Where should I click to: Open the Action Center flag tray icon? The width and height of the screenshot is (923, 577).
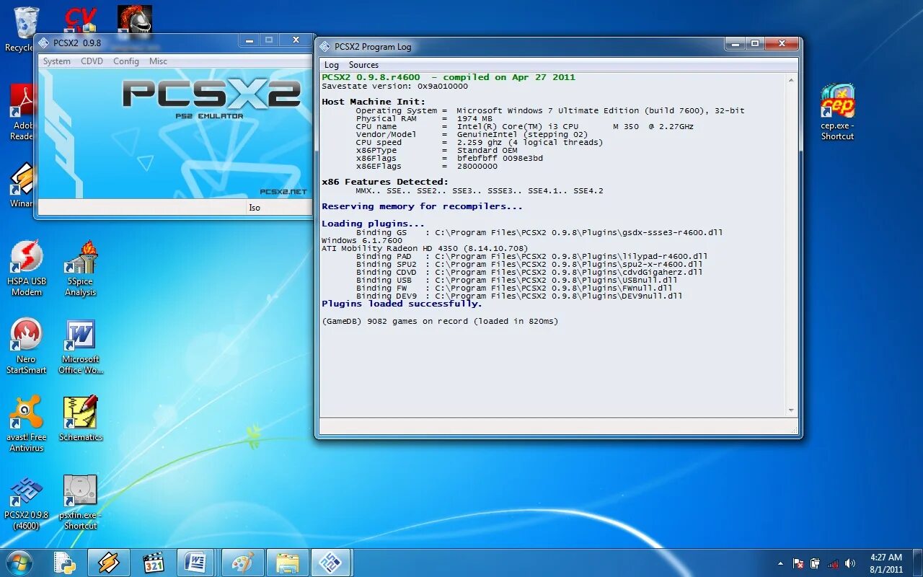[x=799, y=563]
